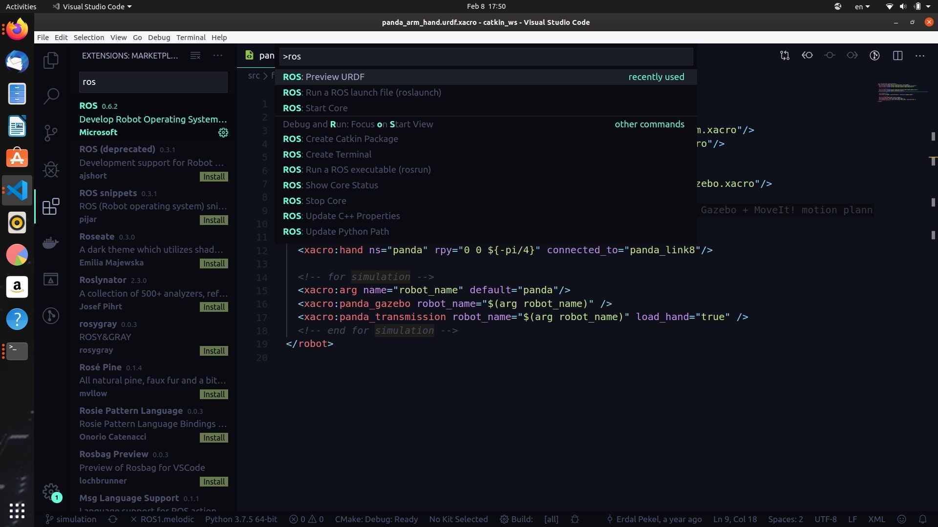Run ROS: Create Catkin Package command
The image size is (938, 527).
486,139
